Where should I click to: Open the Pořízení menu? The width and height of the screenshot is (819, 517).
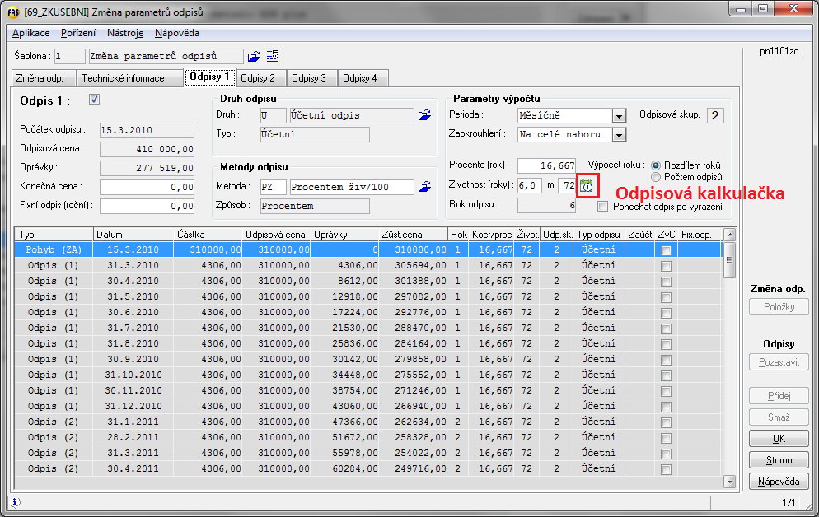click(78, 33)
